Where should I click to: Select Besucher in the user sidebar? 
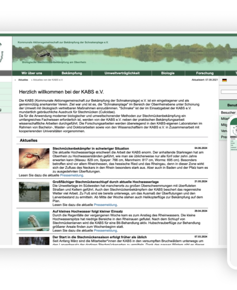[228, 112]
